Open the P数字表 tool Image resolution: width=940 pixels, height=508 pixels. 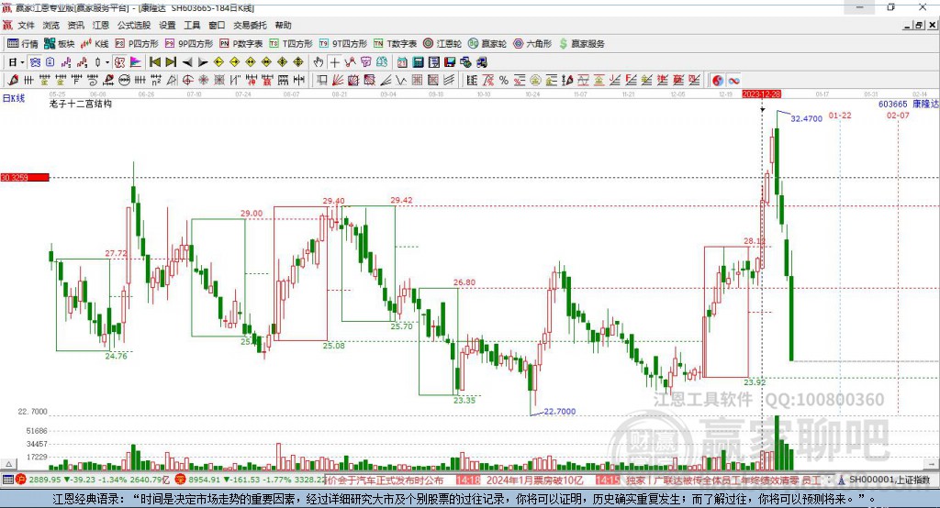pos(241,44)
